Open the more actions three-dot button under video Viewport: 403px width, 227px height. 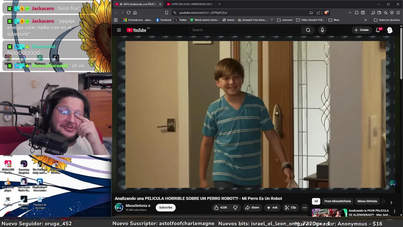coord(304,207)
